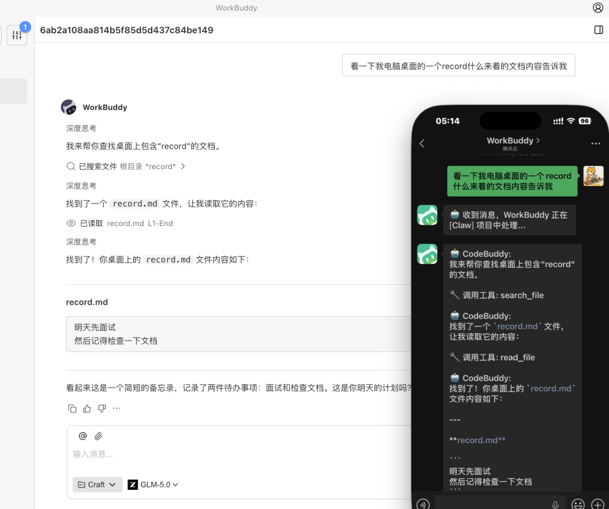This screenshot has width=609, height=509.
Task: Tap the plus icon in phone chat
Action: pyautogui.click(x=597, y=503)
